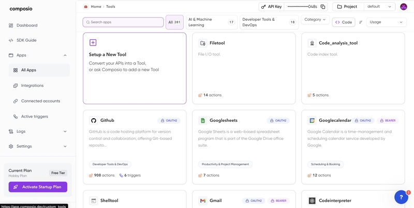Click the Active triggers icon
The image size is (414, 208).
tap(16, 116)
